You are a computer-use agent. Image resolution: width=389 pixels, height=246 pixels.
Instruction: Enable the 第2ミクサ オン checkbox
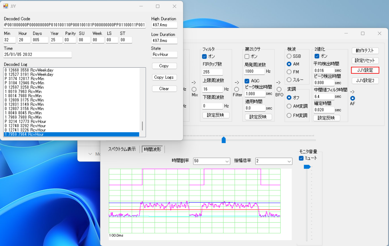click(247, 56)
